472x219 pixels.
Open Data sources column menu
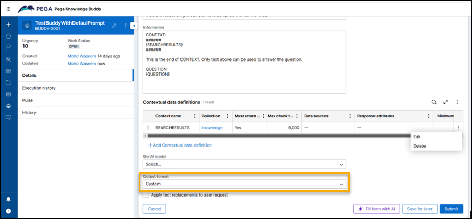pyautogui.click(x=350, y=116)
